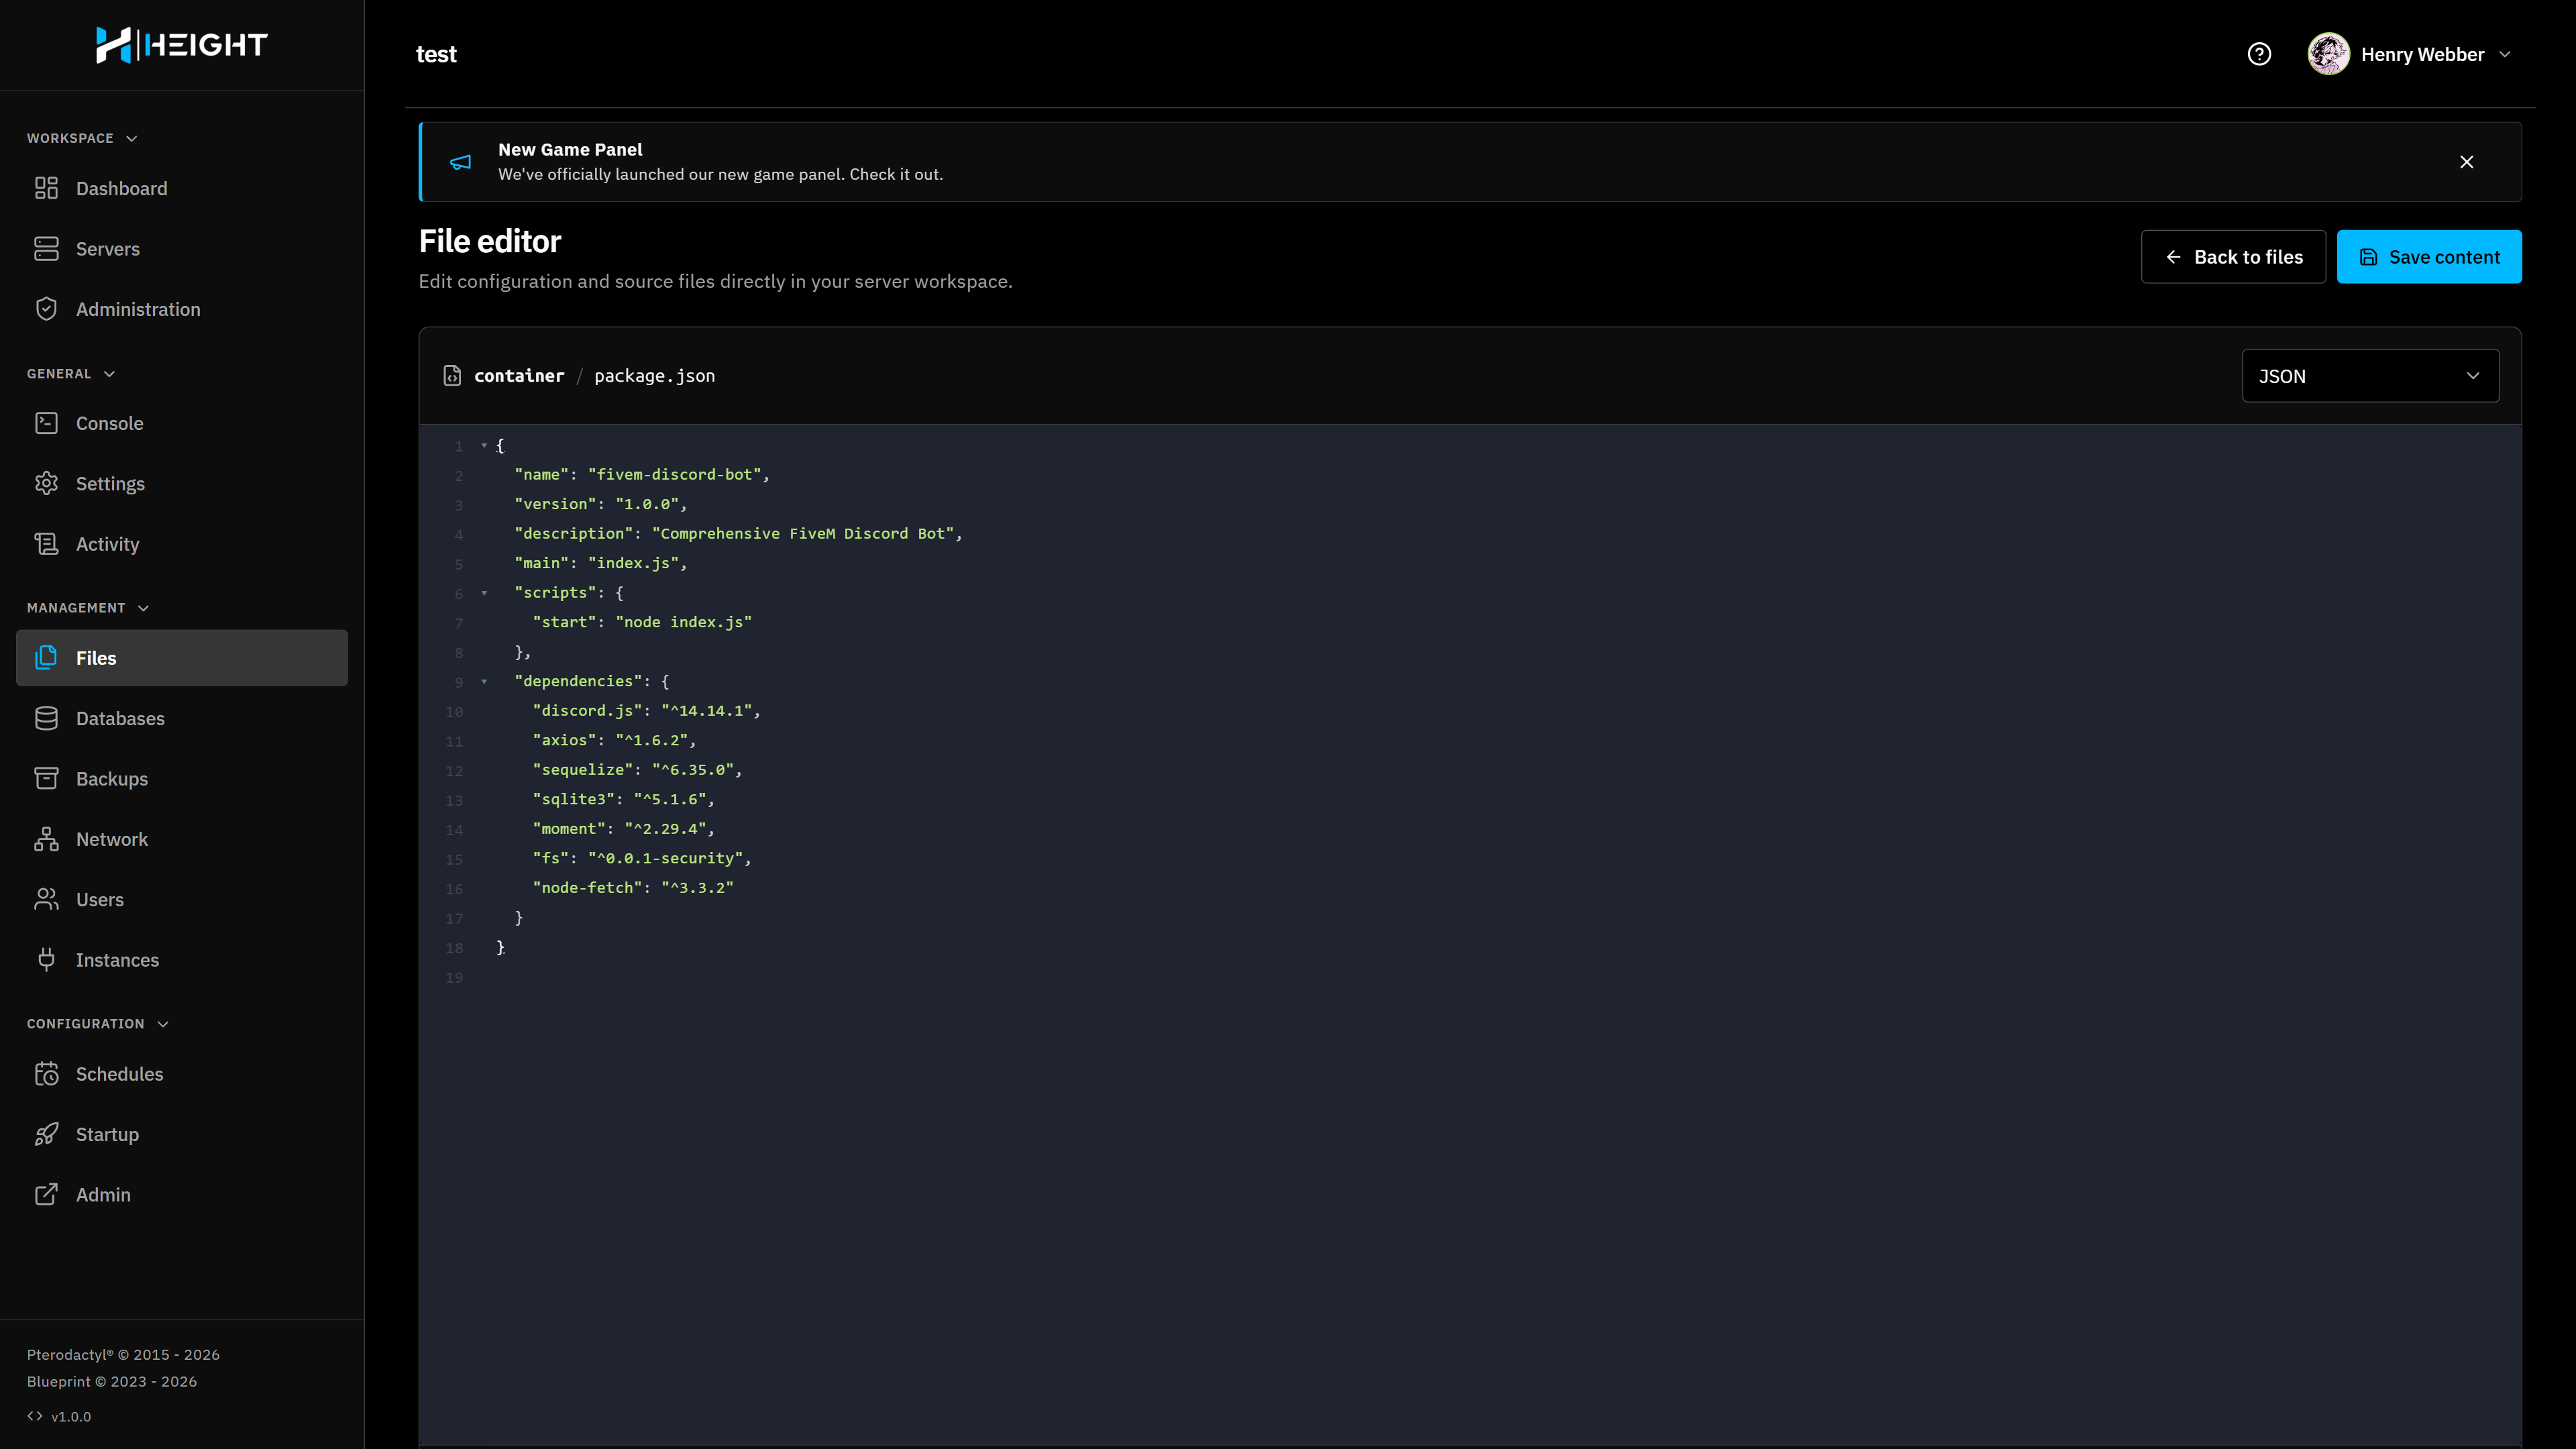Click the "test" server title
The image size is (2576, 1449).
click(436, 54)
